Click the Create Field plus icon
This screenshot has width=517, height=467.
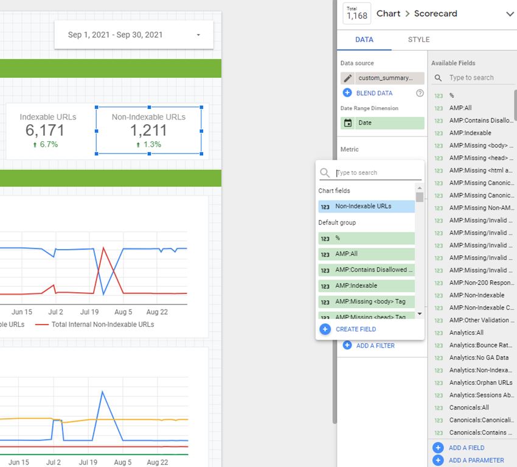pos(325,329)
